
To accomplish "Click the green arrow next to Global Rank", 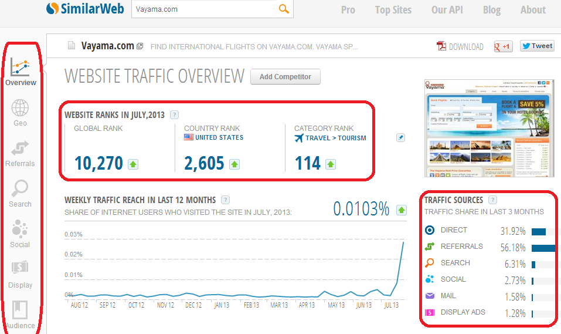I will point(133,164).
